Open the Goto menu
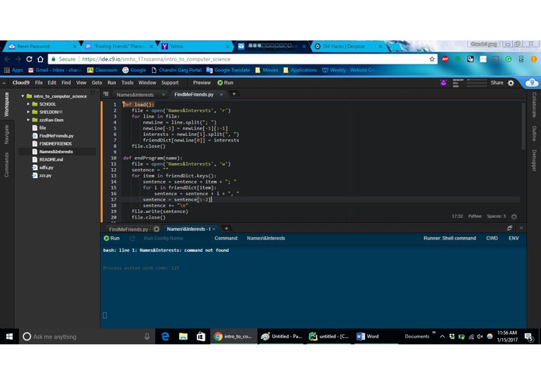This screenshot has height=384, width=541. [x=97, y=82]
